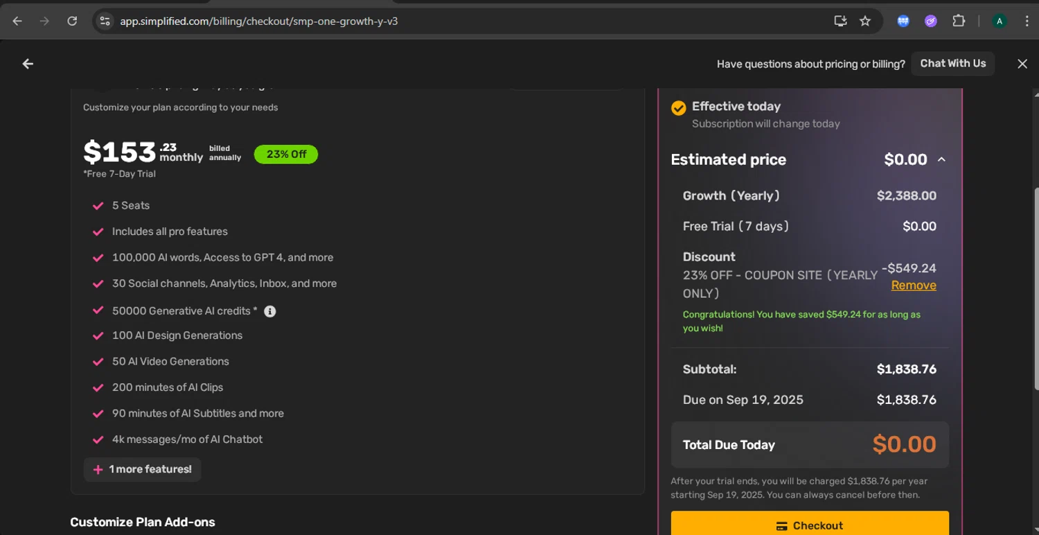Click the address bar URL
1039x535 pixels.
[x=259, y=21]
